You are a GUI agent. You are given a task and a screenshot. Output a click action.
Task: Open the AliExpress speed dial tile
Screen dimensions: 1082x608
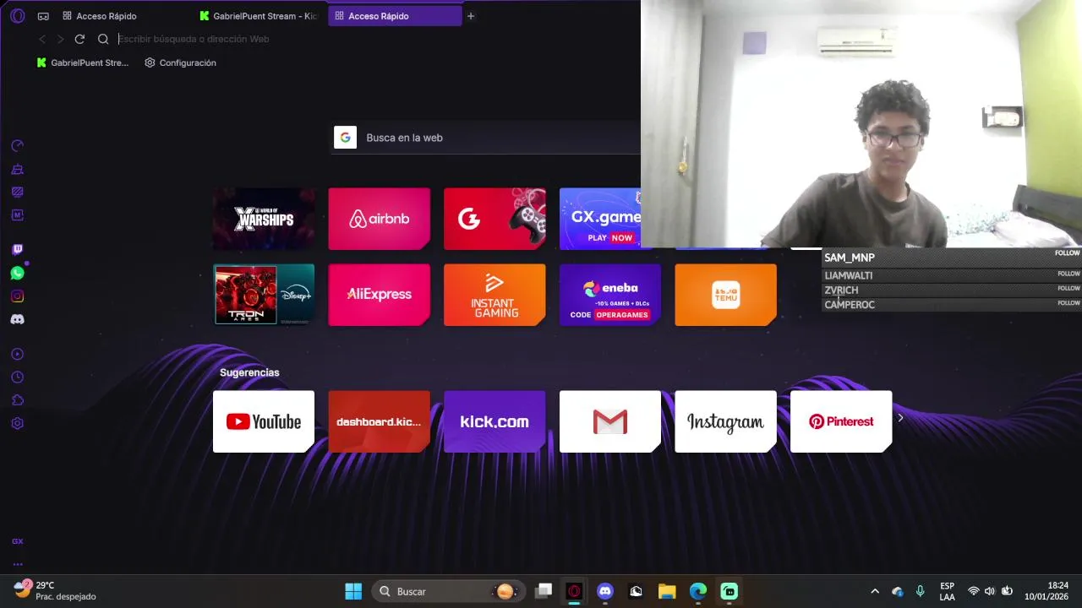click(x=379, y=295)
